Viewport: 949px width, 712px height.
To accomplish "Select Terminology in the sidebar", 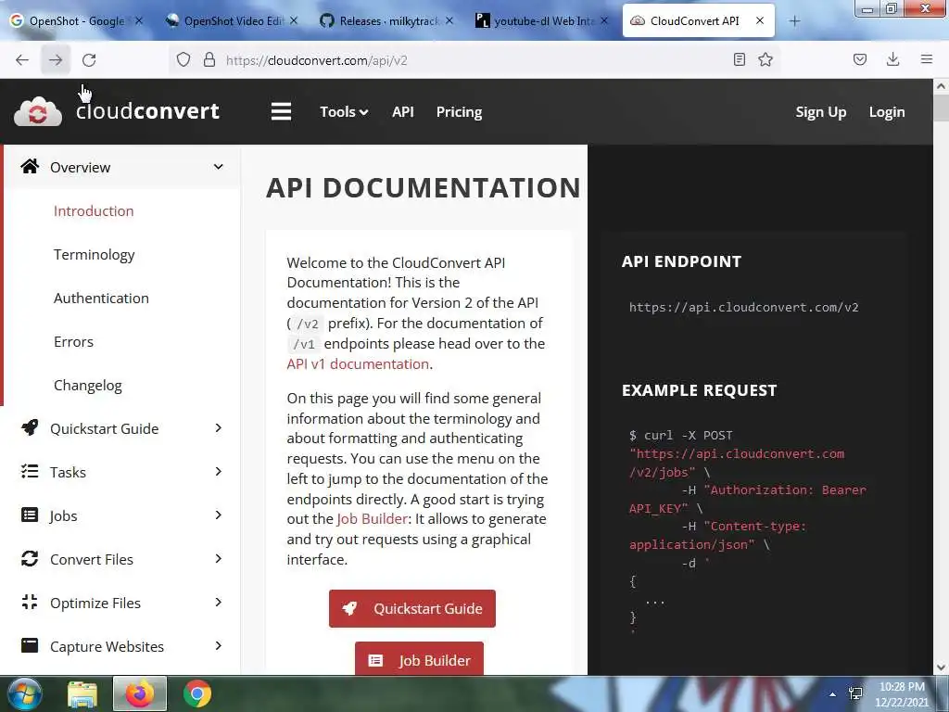I will click(95, 254).
